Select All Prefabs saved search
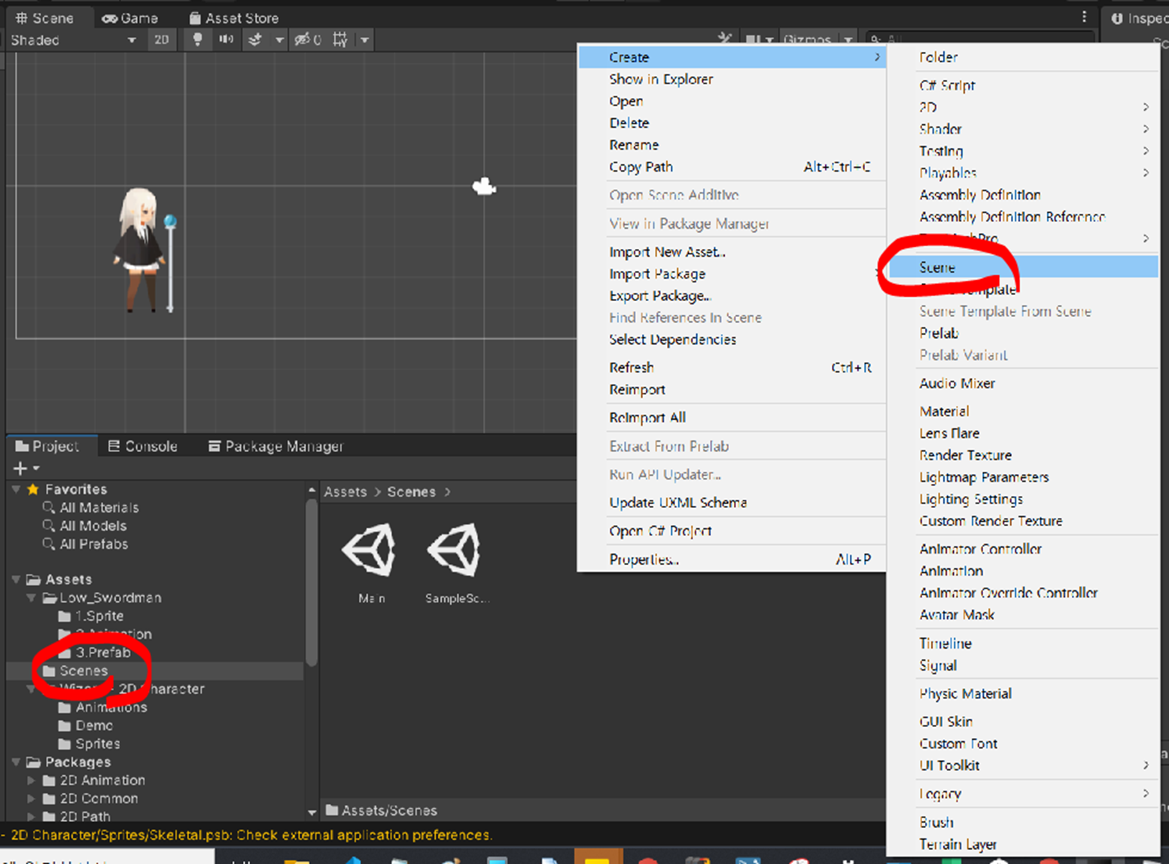Screen dimensions: 1169x864 pyautogui.click(x=93, y=544)
